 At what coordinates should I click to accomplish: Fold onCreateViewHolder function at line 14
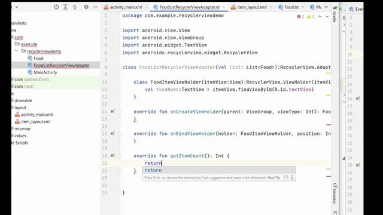(120, 112)
